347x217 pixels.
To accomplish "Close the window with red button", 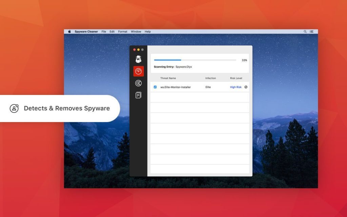I will (x=134, y=50).
